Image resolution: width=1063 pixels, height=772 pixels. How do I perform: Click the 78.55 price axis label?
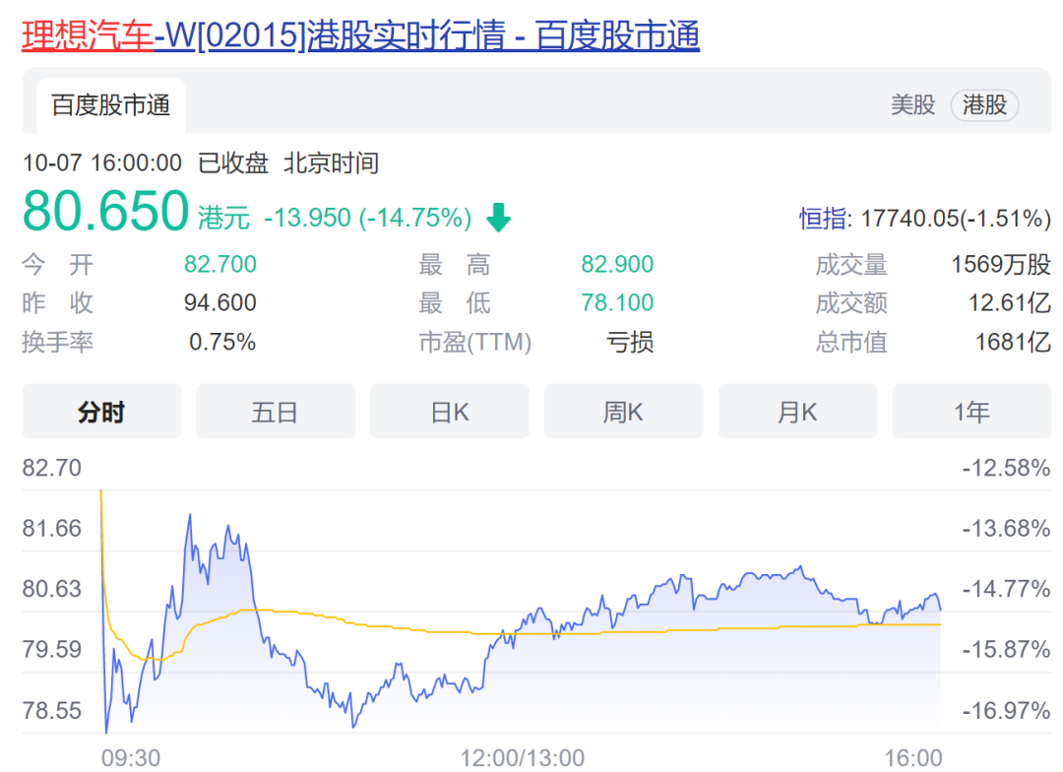(51, 710)
